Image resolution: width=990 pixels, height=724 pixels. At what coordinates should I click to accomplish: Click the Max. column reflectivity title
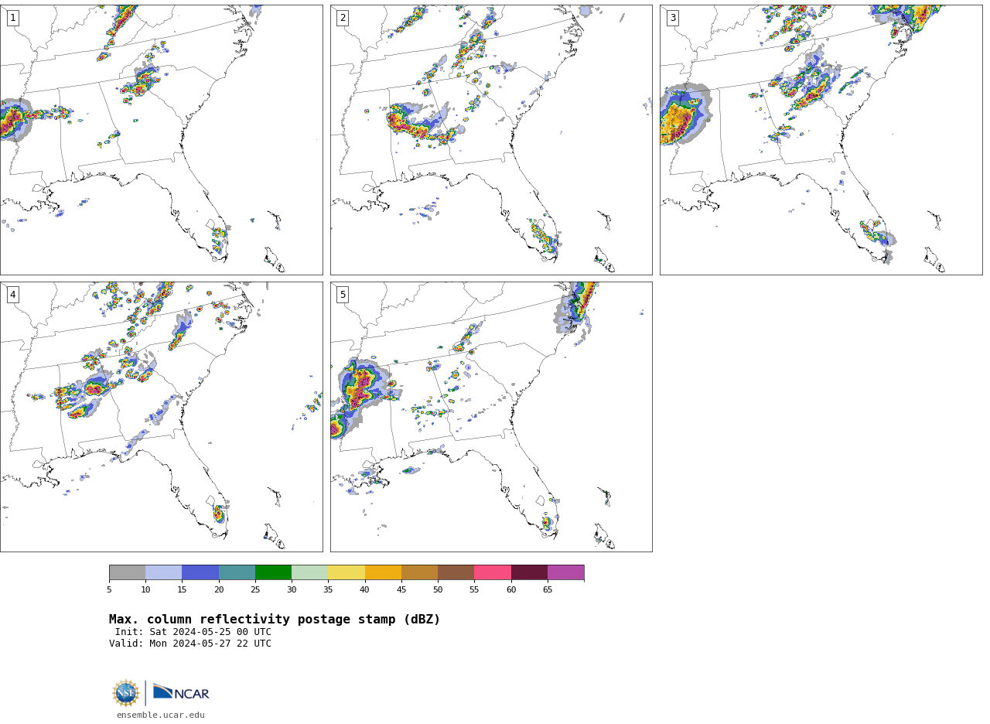[x=275, y=620]
